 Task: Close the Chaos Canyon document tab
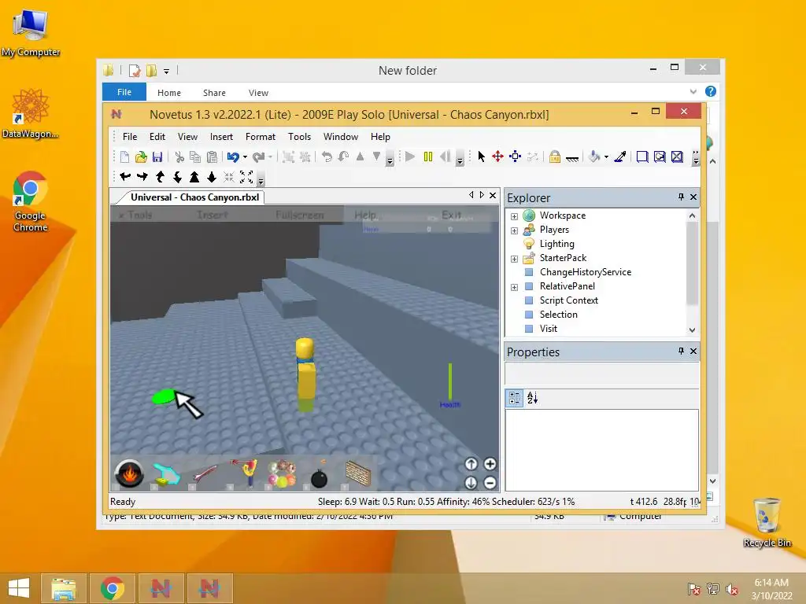[493, 195]
